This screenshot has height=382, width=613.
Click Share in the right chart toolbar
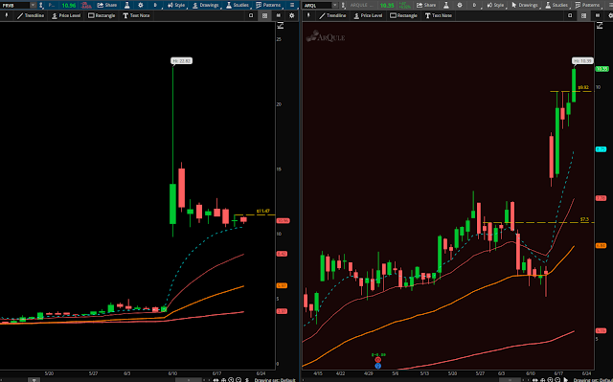(x=426, y=5)
